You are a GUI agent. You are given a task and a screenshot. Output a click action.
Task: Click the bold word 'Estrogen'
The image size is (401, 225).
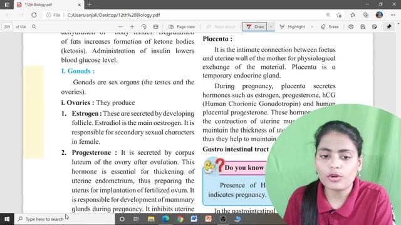coord(86,114)
